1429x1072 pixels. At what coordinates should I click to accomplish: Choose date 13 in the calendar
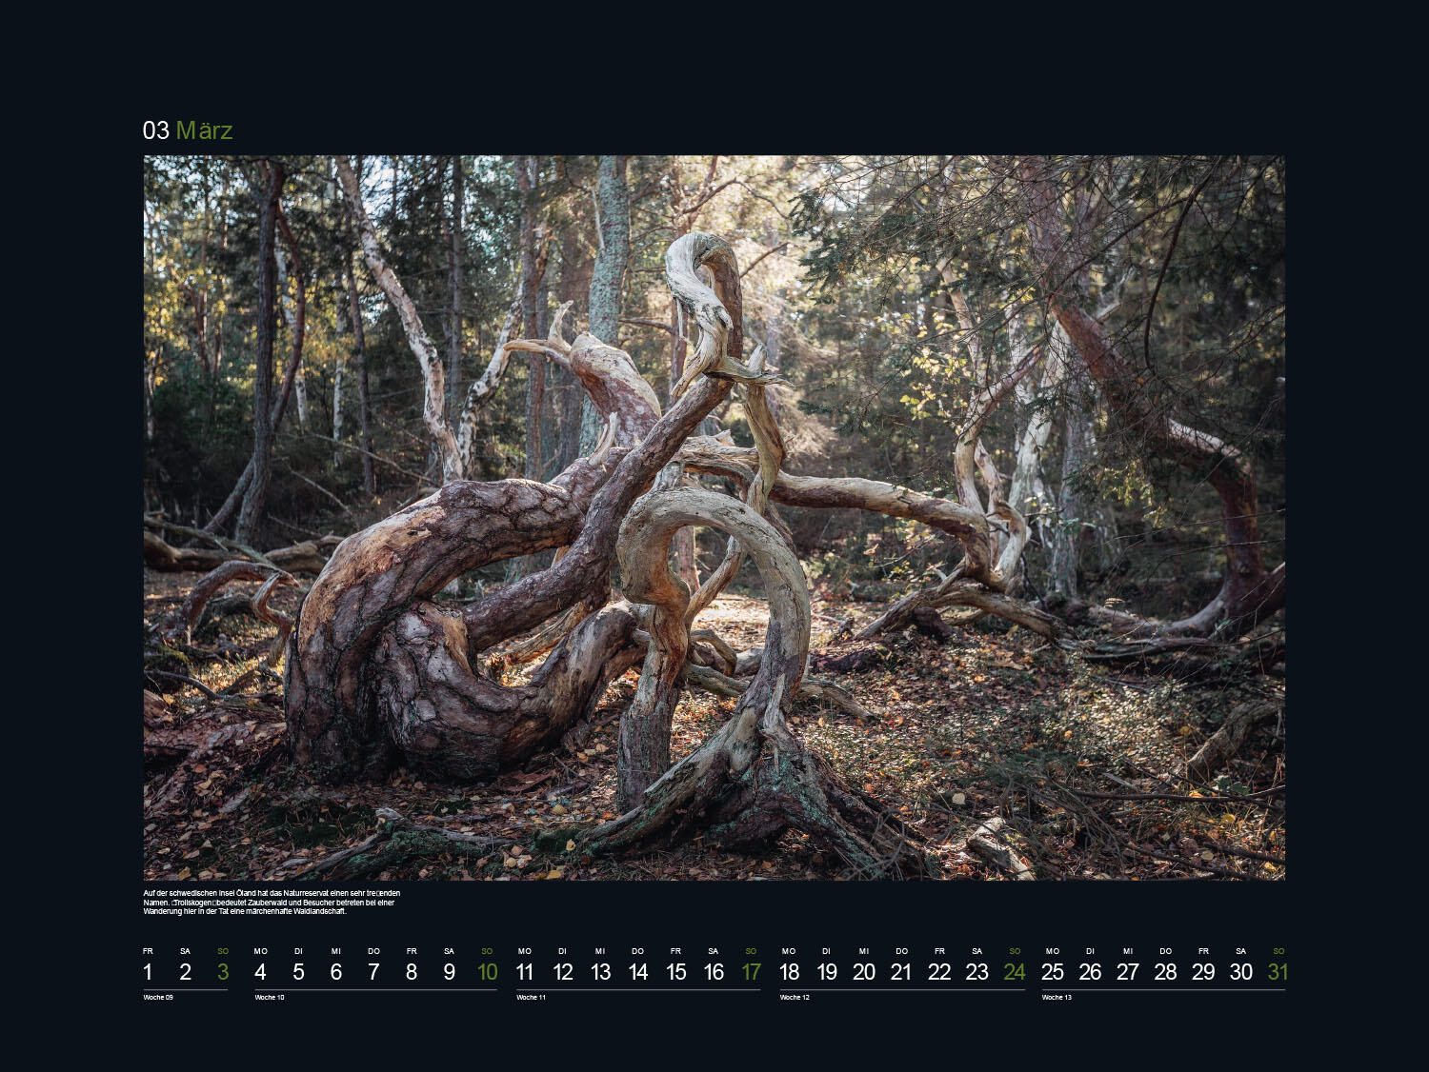coord(600,972)
